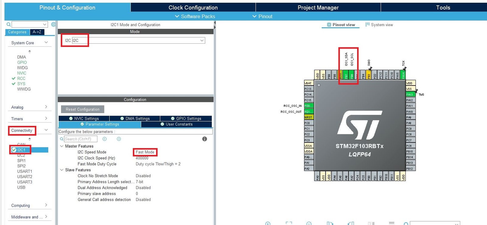Select the Pinout & Configuration tab
The width and height of the screenshot is (487, 225).
tap(67, 8)
